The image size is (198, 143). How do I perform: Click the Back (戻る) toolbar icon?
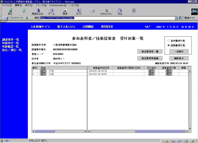10,11
